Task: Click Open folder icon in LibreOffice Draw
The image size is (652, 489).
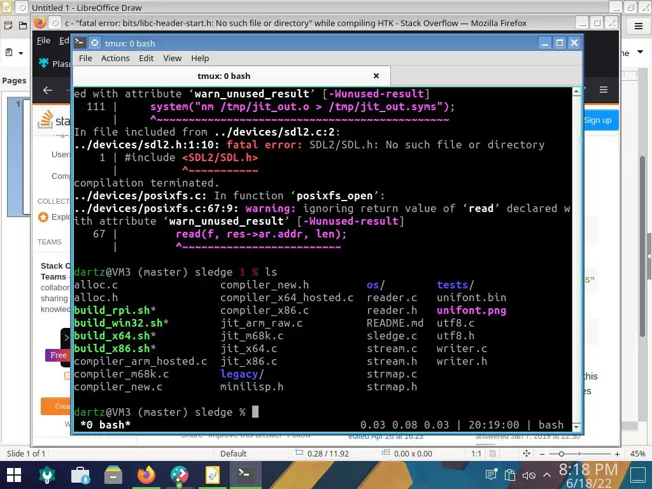Action: pyautogui.click(x=24, y=25)
